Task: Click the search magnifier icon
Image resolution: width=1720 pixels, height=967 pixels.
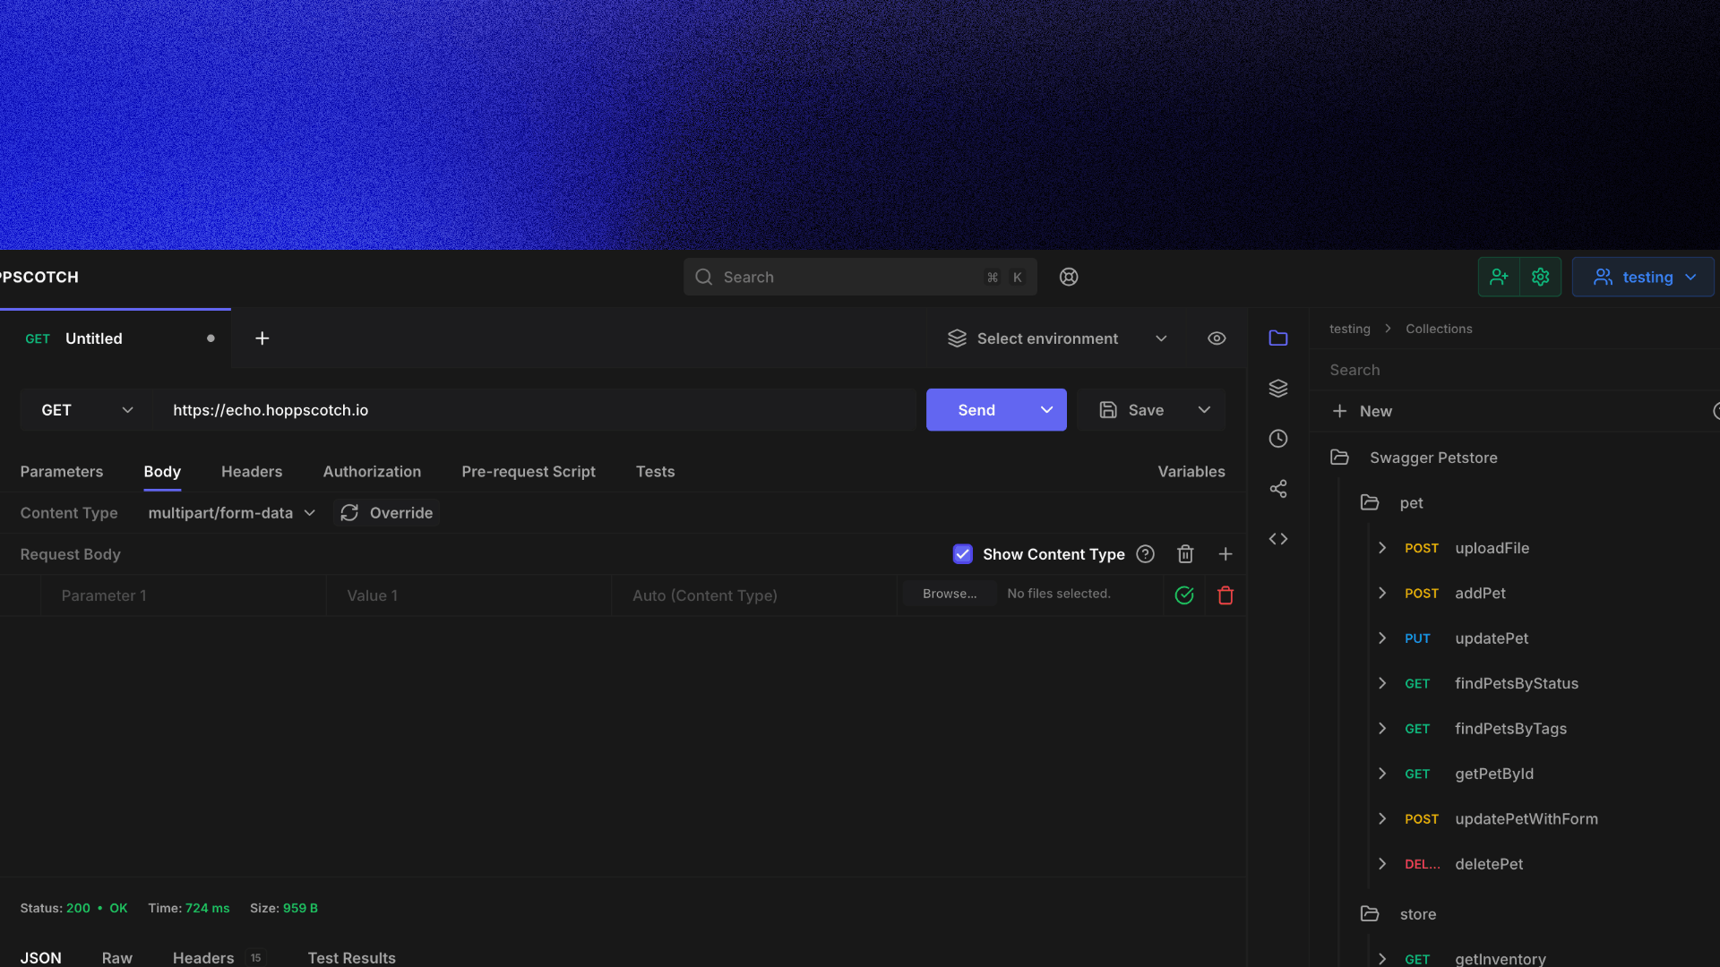Action: [x=704, y=277]
